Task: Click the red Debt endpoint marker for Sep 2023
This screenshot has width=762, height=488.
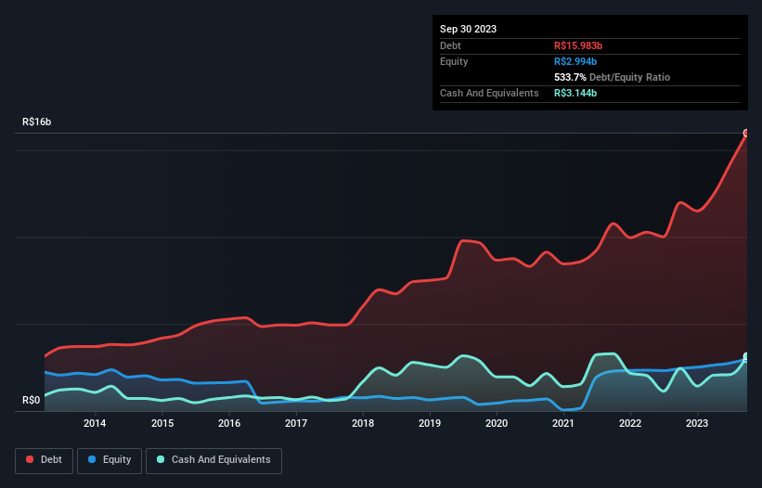Action: click(746, 133)
